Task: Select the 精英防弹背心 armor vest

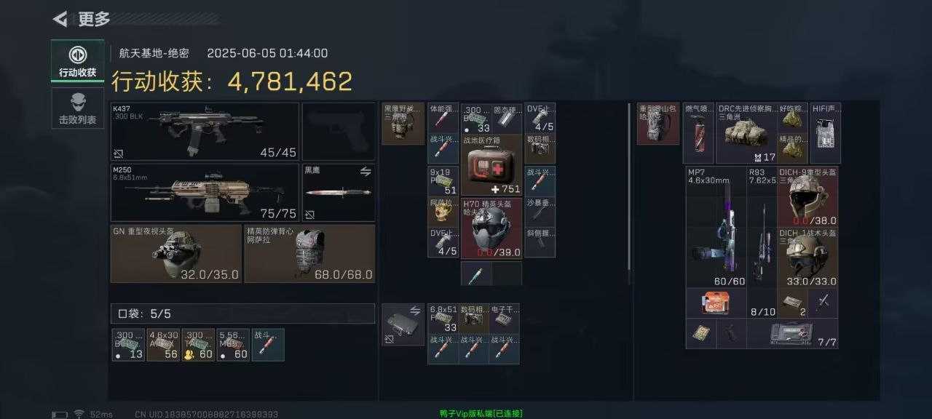Action: coord(309,253)
